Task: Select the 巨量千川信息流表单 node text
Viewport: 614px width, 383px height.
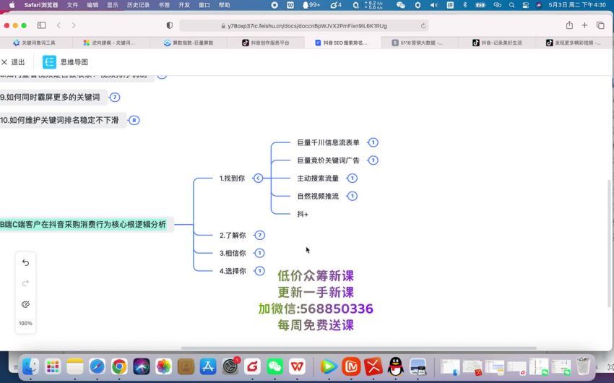Action: 328,142
